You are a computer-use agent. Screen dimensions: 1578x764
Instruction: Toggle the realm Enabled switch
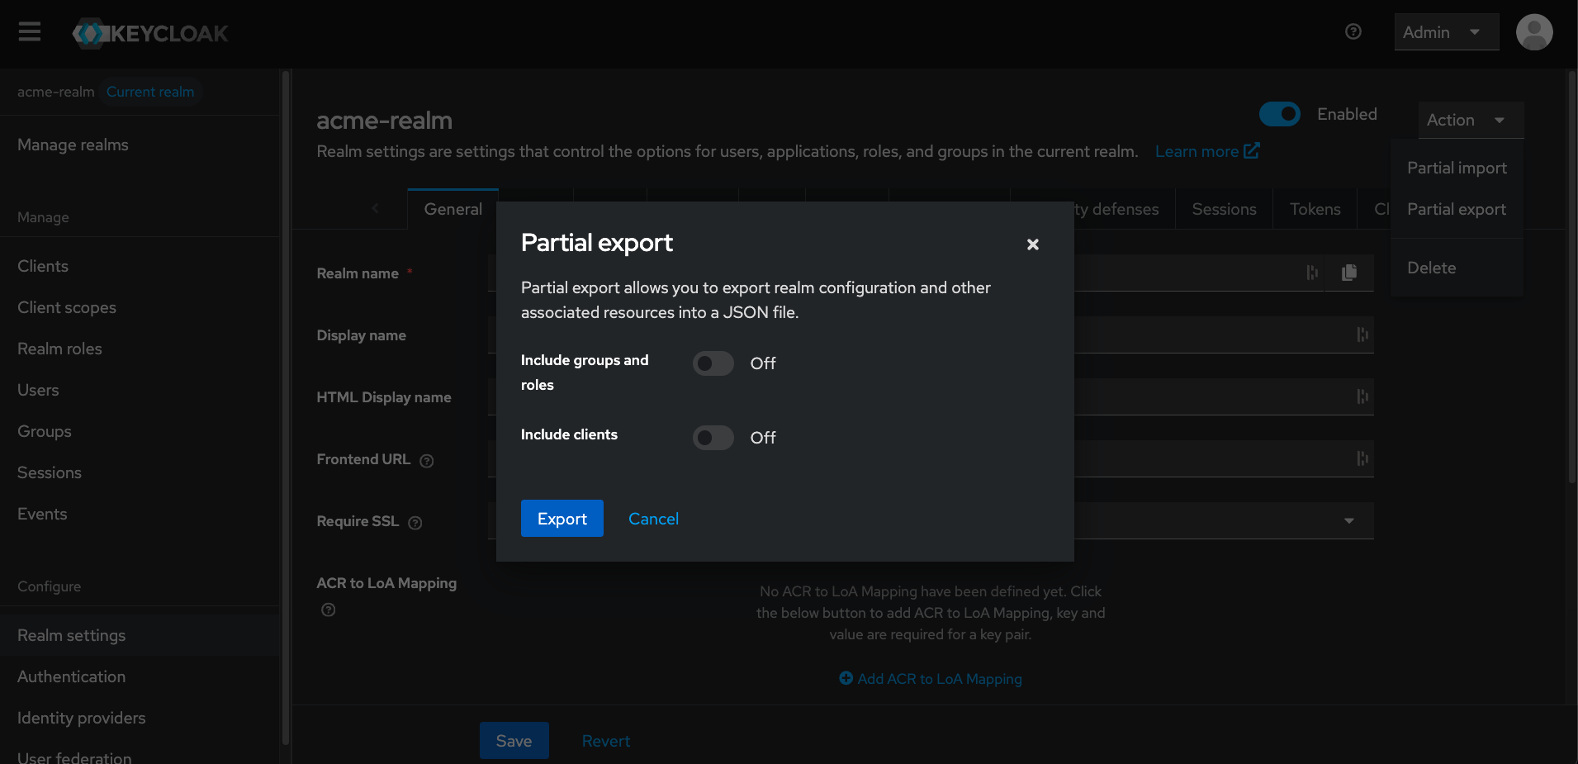(x=1279, y=114)
